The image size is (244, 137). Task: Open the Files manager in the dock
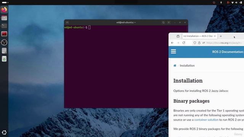coord(4,18)
